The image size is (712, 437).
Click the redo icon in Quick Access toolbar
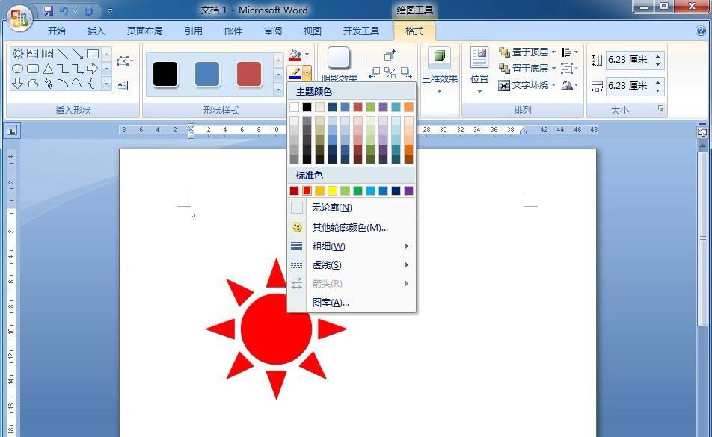tap(88, 11)
